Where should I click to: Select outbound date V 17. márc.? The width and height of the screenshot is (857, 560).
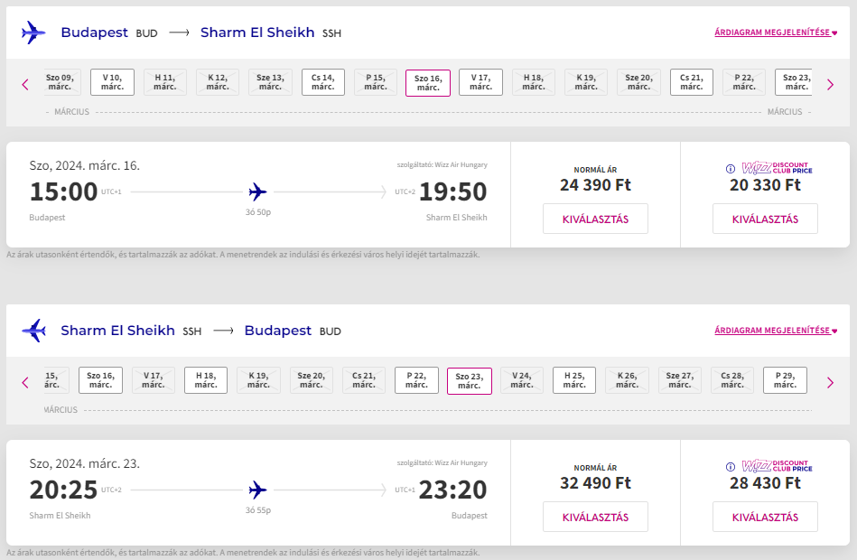coord(480,82)
